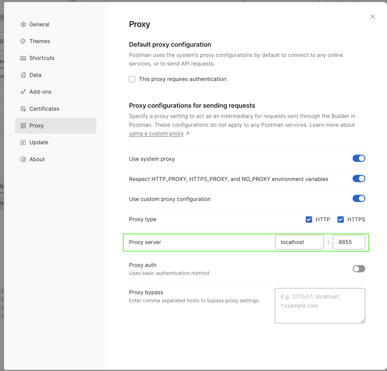Viewport: 387px width, 371px height.
Task: Open Add-ons settings
Action: pyautogui.click(x=56, y=92)
